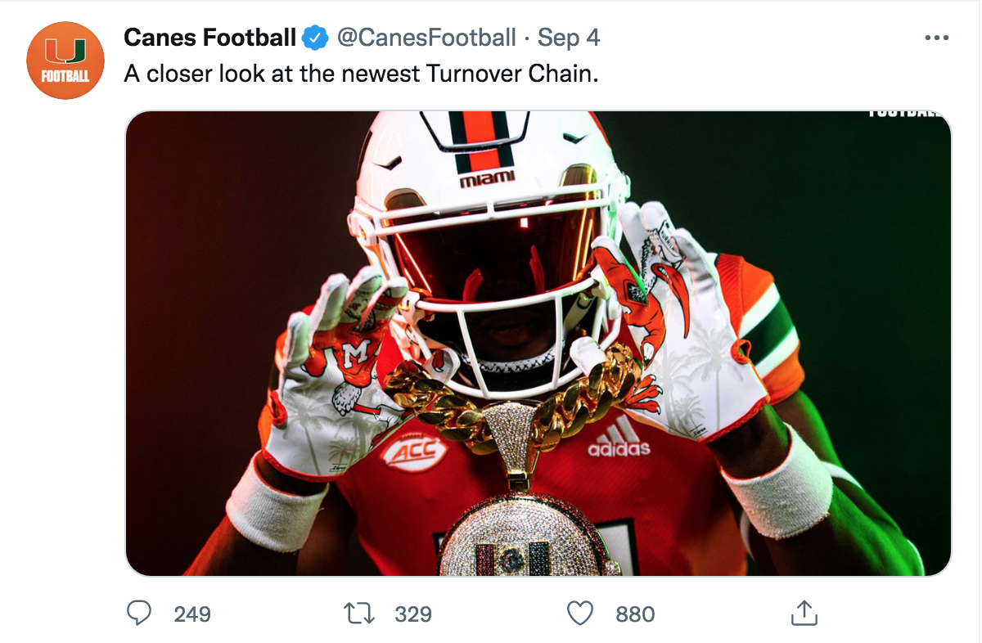Click the verified blue checkmark badge
The height and width of the screenshot is (643, 982).
coord(314,37)
